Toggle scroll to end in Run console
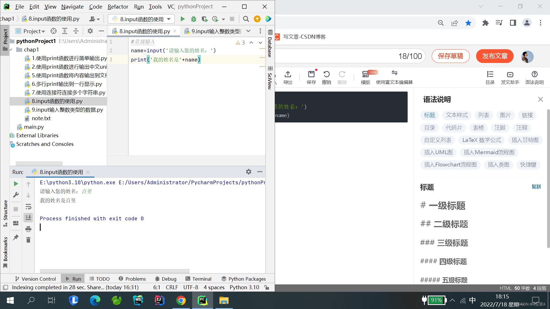 (28, 218)
